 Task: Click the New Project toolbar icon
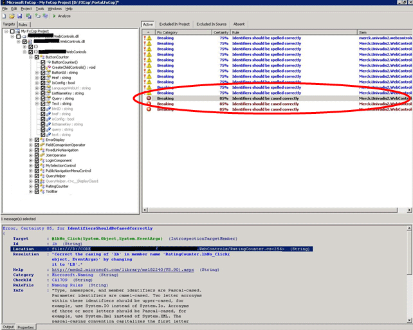(x=4, y=16)
